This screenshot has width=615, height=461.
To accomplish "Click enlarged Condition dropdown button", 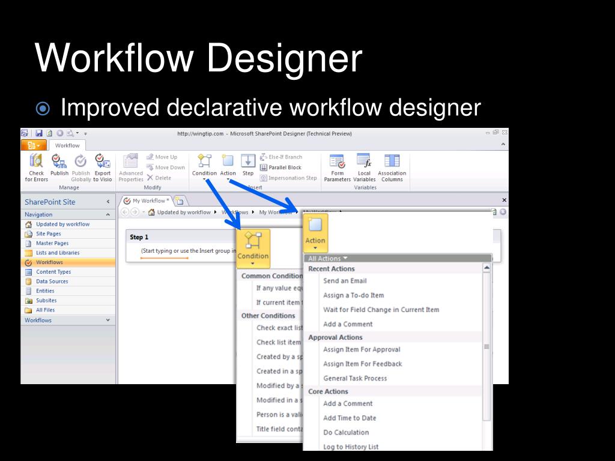I will (x=253, y=249).
